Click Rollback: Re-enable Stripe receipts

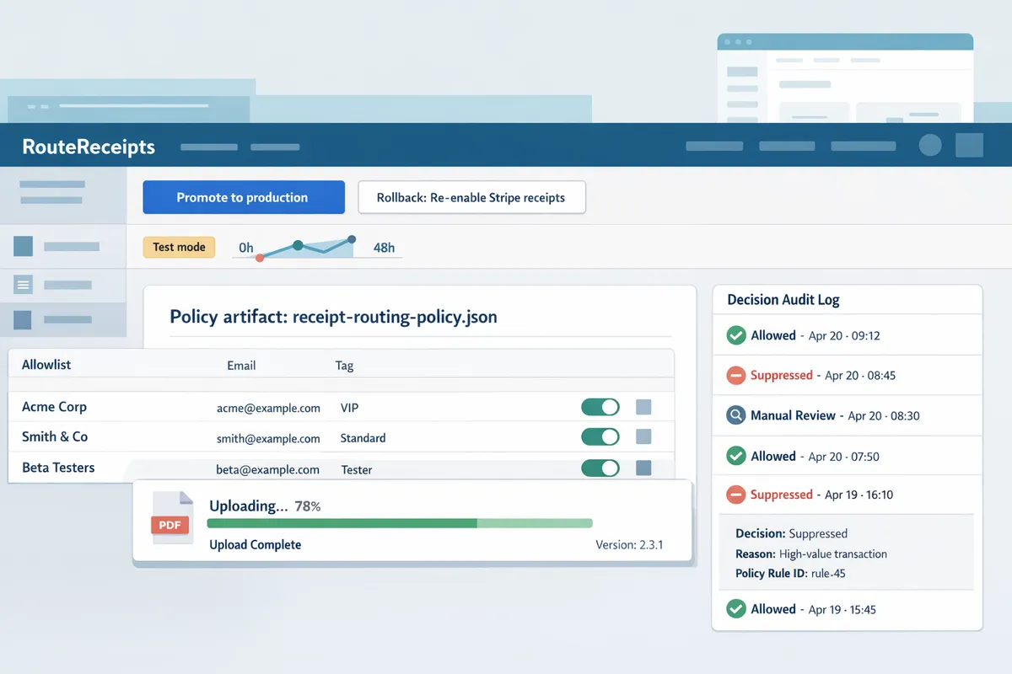tap(471, 197)
